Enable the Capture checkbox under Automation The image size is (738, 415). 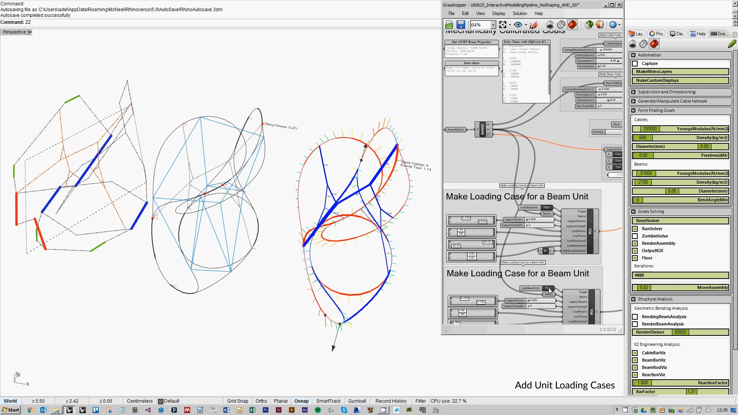(x=635, y=64)
